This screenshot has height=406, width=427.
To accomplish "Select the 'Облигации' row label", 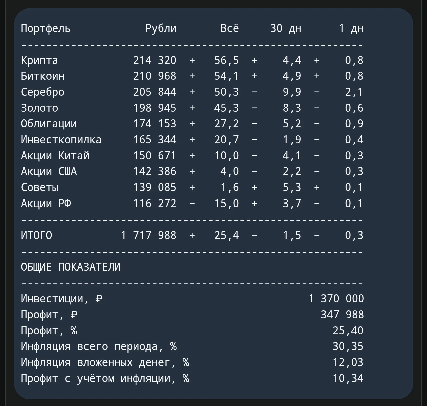I will click(49, 124).
